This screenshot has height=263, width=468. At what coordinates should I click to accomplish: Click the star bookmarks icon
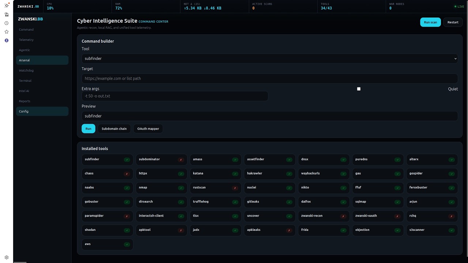click(x=7, y=32)
